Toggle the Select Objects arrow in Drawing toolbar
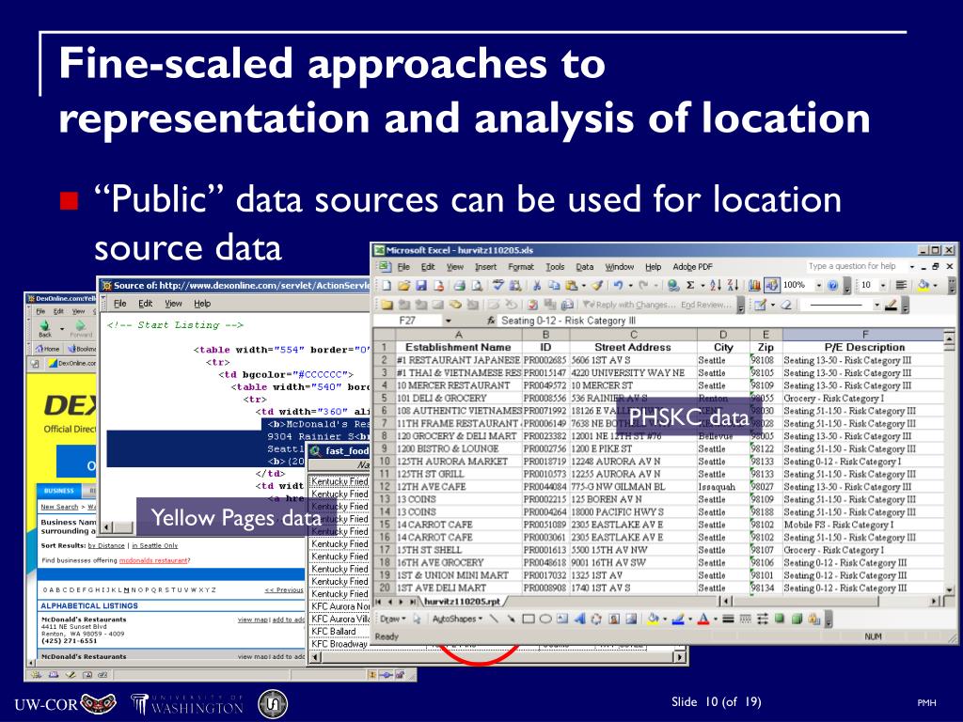 (417, 619)
